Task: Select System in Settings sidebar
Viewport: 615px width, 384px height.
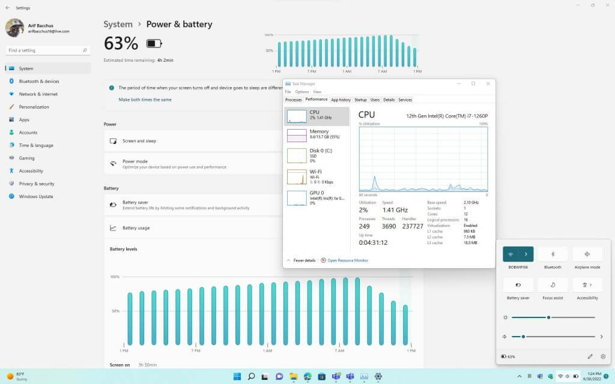Action: [x=48, y=68]
